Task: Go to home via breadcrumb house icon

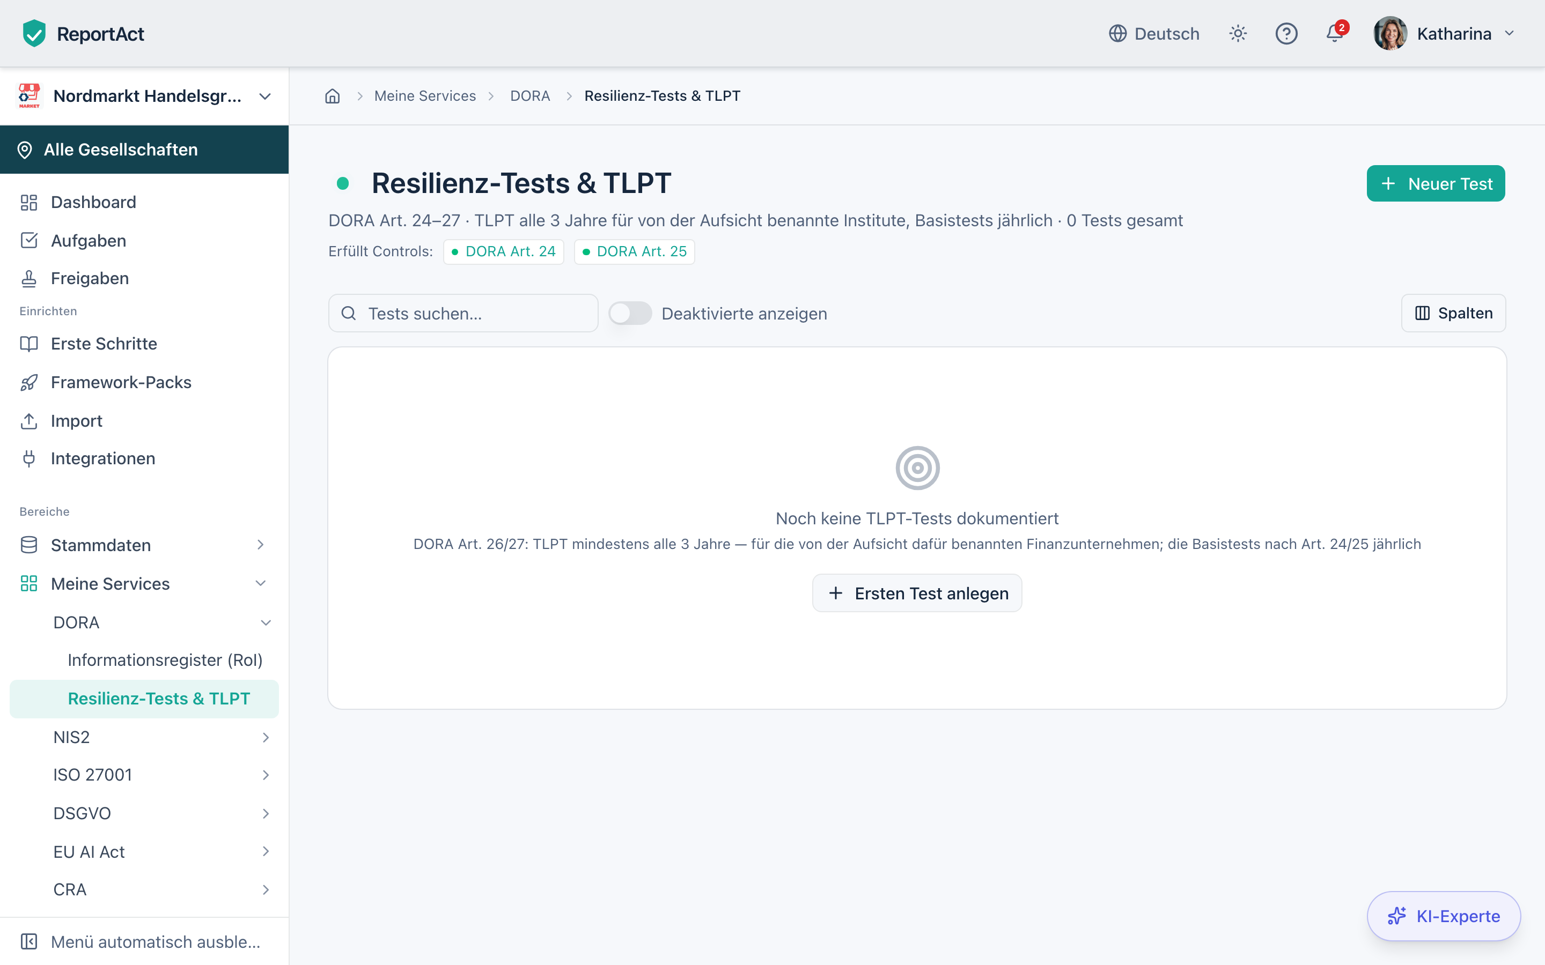Action: tap(333, 96)
